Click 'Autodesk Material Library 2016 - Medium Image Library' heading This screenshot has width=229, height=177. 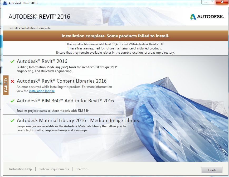[x=78, y=120]
